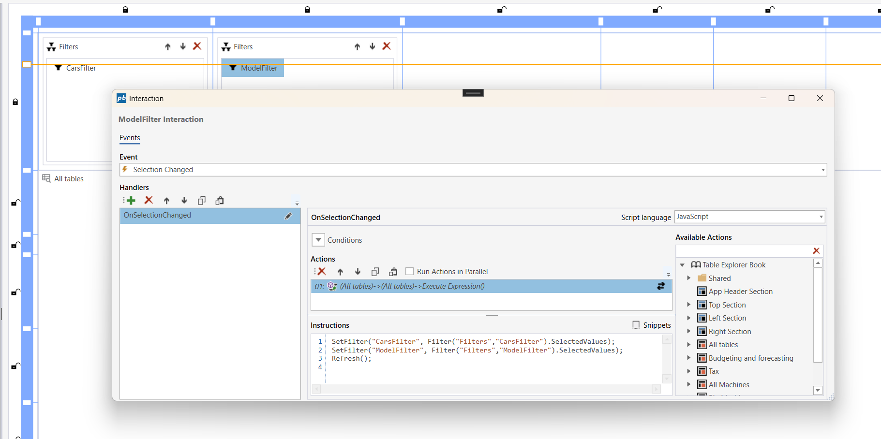The width and height of the screenshot is (881, 439).
Task: Select the App Header Section tree item
Action: point(740,292)
